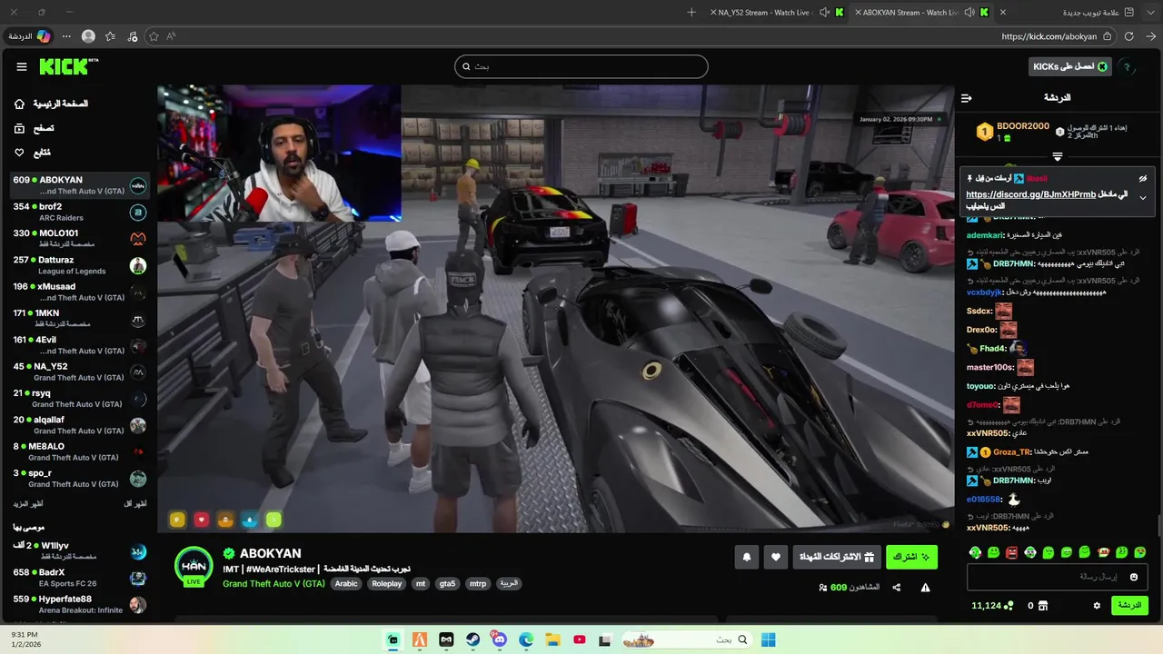The width and height of the screenshot is (1163, 654).
Task: Expand the gift leaderboard arrow
Action: click(1058, 157)
